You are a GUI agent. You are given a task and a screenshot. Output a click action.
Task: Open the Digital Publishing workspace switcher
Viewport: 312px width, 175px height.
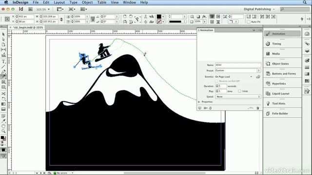pyautogui.click(x=259, y=9)
